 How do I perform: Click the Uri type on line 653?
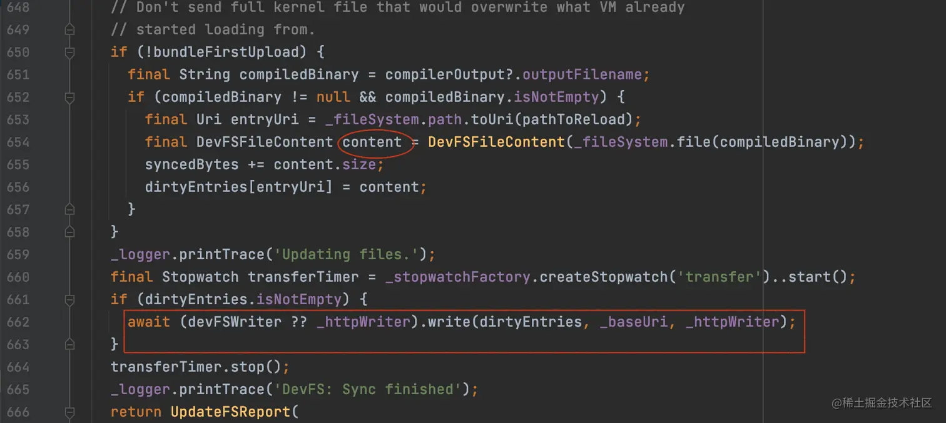click(209, 119)
